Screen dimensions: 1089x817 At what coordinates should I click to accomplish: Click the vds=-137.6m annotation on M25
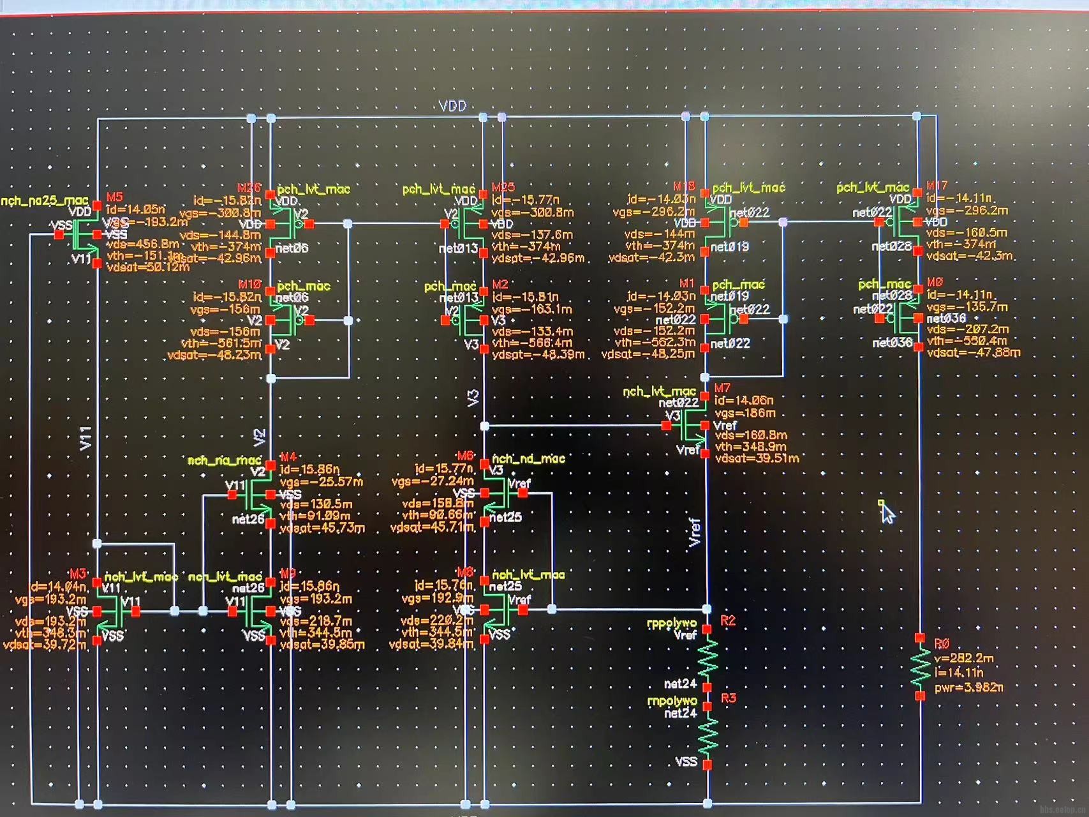(532, 235)
